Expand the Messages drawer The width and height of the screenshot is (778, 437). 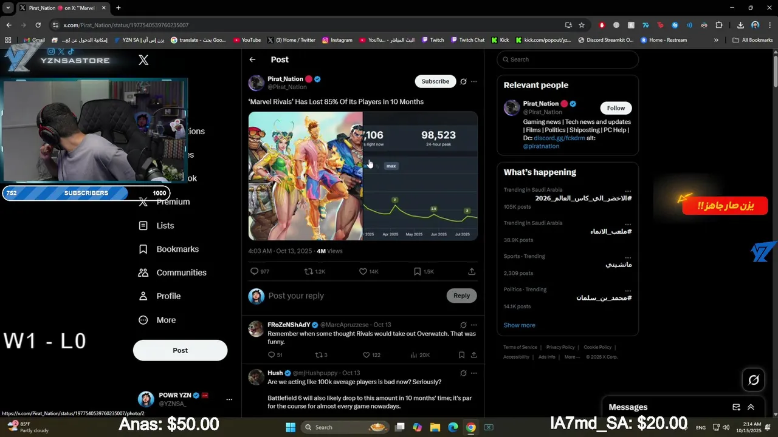click(x=751, y=407)
